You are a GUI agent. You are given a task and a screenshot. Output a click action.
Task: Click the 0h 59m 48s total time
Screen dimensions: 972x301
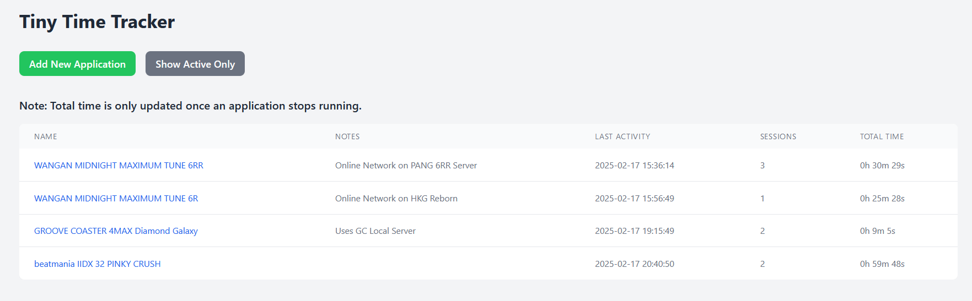click(882, 264)
